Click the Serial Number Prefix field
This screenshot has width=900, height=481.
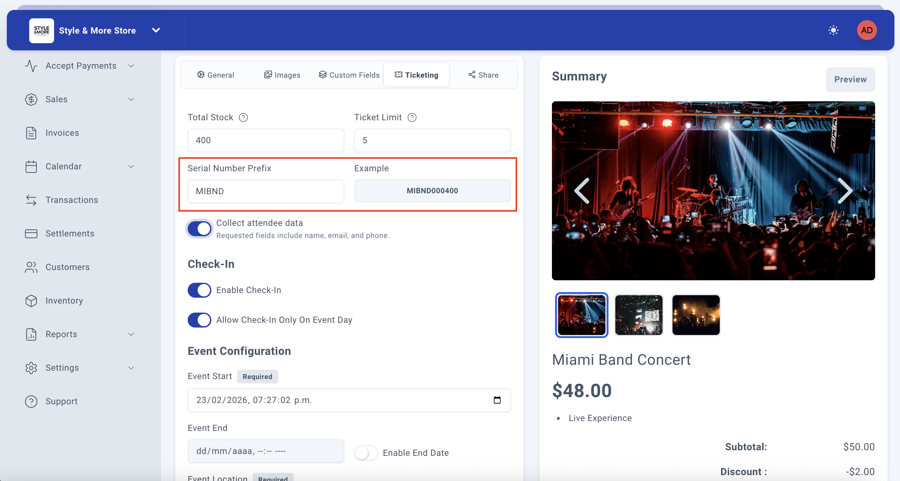[265, 191]
